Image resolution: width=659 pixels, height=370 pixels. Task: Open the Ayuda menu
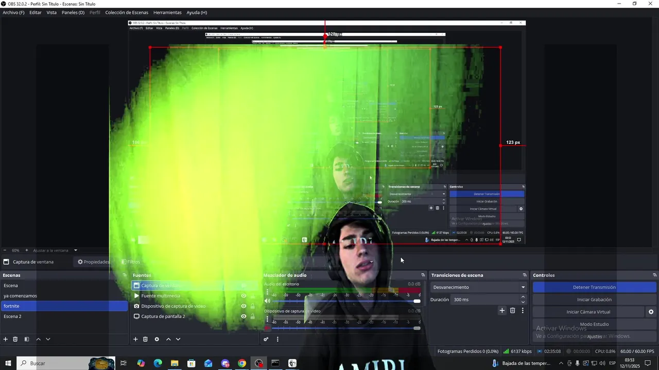(x=197, y=12)
